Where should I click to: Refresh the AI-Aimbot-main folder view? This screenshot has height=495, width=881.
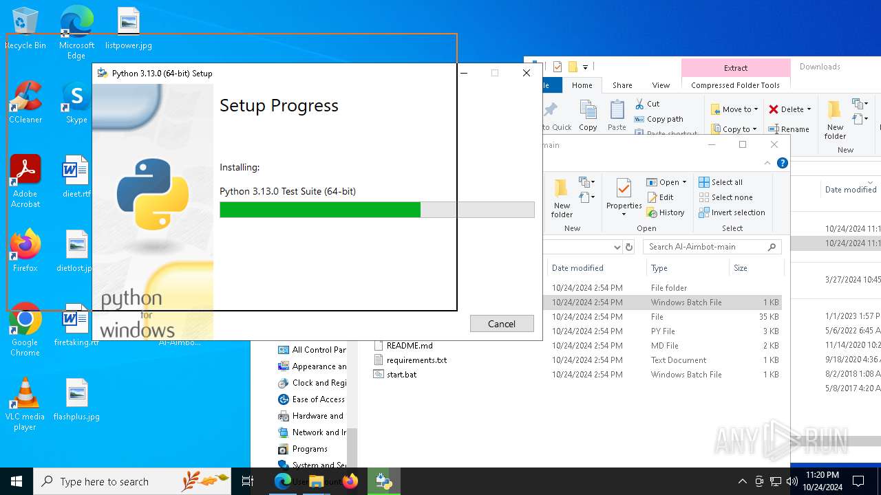tap(628, 247)
